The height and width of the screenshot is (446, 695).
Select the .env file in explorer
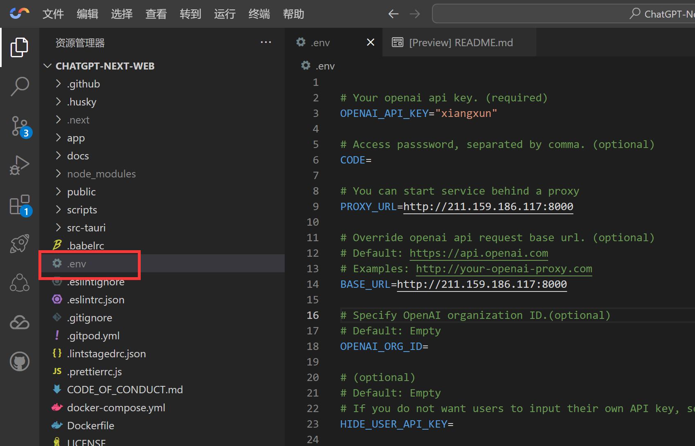point(162,264)
